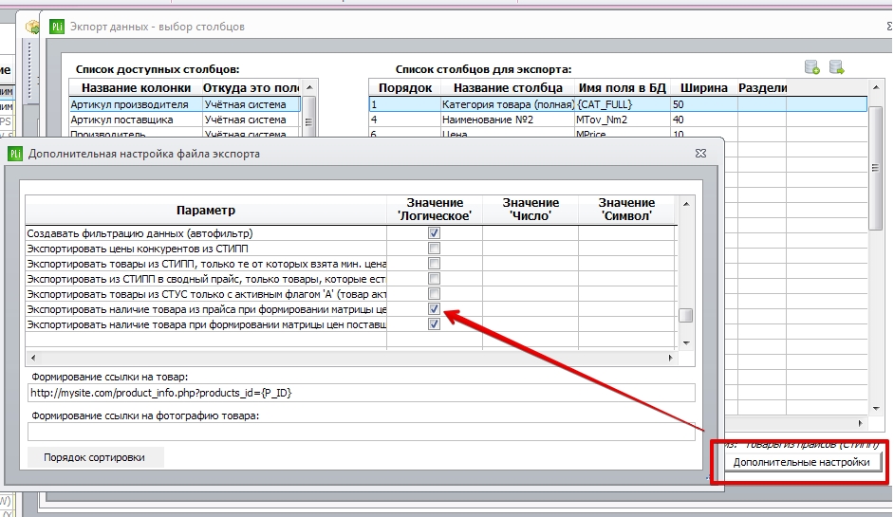Select Артикул производителя row in available columns

click(185, 104)
